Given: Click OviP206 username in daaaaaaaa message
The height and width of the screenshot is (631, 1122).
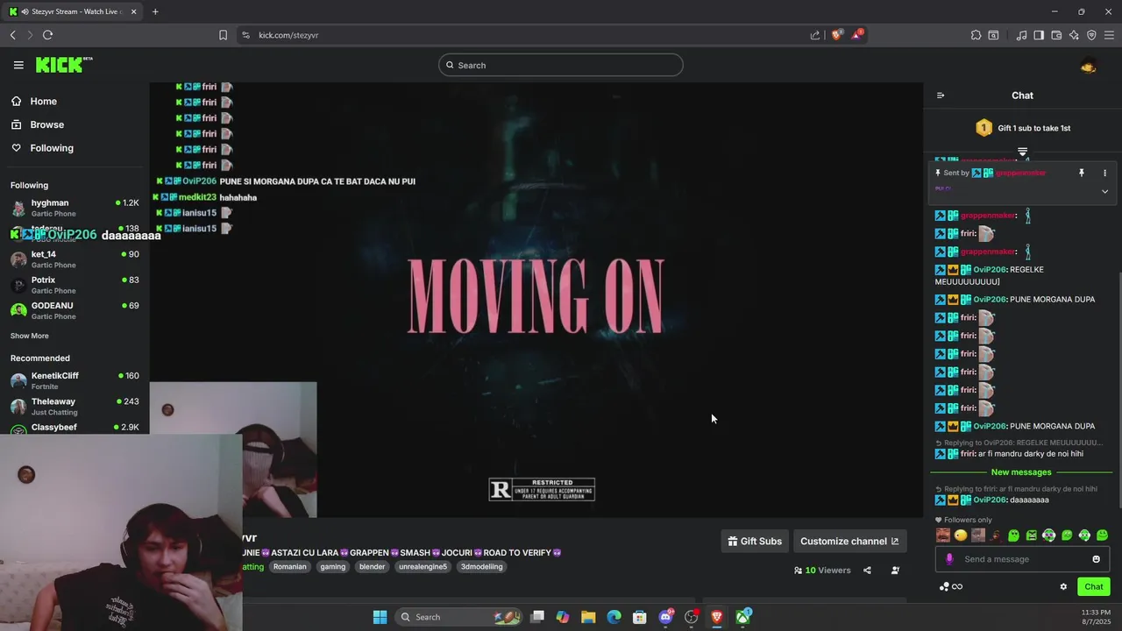Looking at the screenshot, I should pos(990,500).
